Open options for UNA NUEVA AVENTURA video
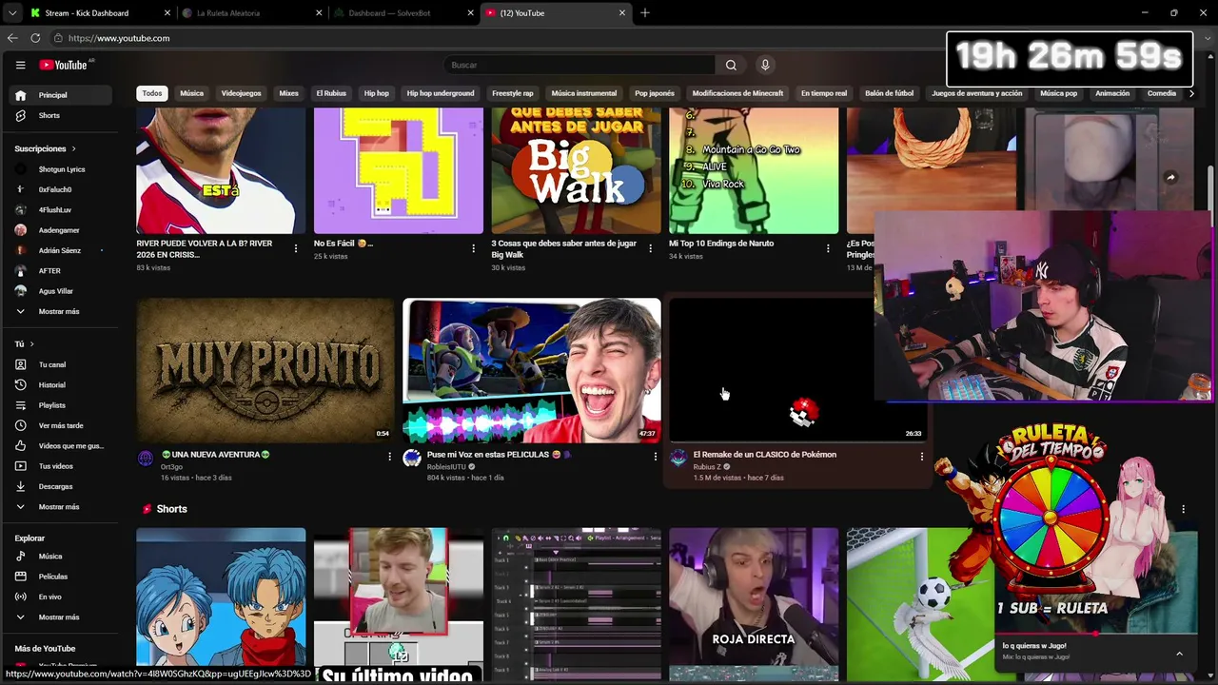 (389, 457)
